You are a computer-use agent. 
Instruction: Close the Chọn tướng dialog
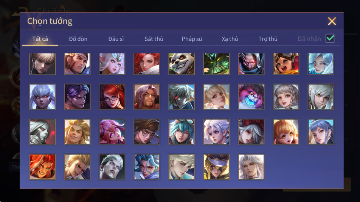coord(332,21)
